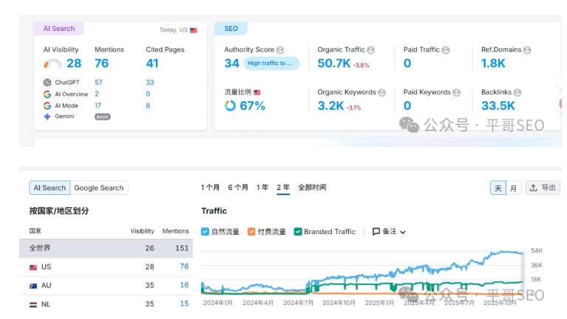The height and width of the screenshot is (319, 567).
Task: Switch to the Google Search tab
Action: point(101,188)
